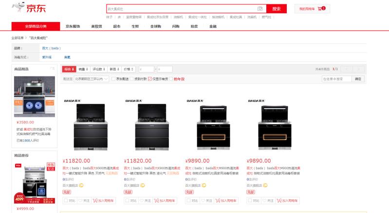
Task: Open 配送至 delivery address dropdown
Action: (x=92, y=79)
